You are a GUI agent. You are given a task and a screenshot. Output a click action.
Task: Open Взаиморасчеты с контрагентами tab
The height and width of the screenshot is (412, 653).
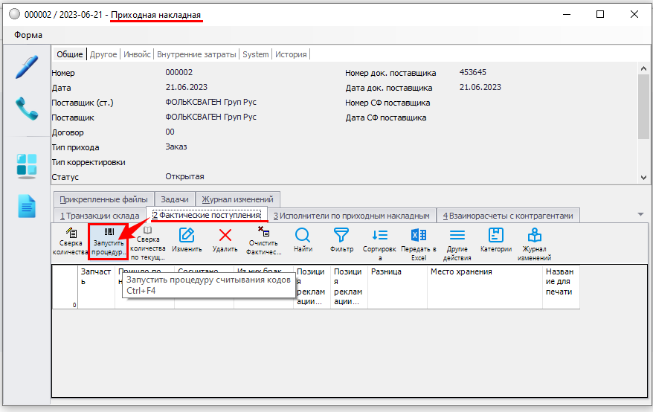(x=508, y=216)
